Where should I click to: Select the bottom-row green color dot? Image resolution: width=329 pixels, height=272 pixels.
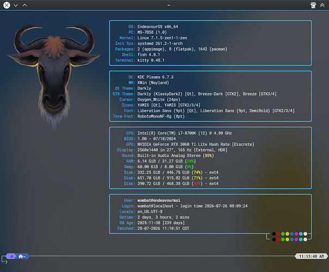[283, 239]
